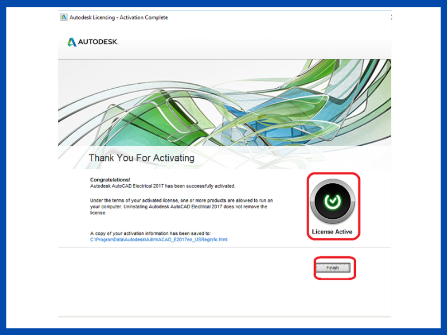The height and width of the screenshot is (335, 447).
Task: Click the blank header area right of Autodesk logo
Action: coord(251,42)
